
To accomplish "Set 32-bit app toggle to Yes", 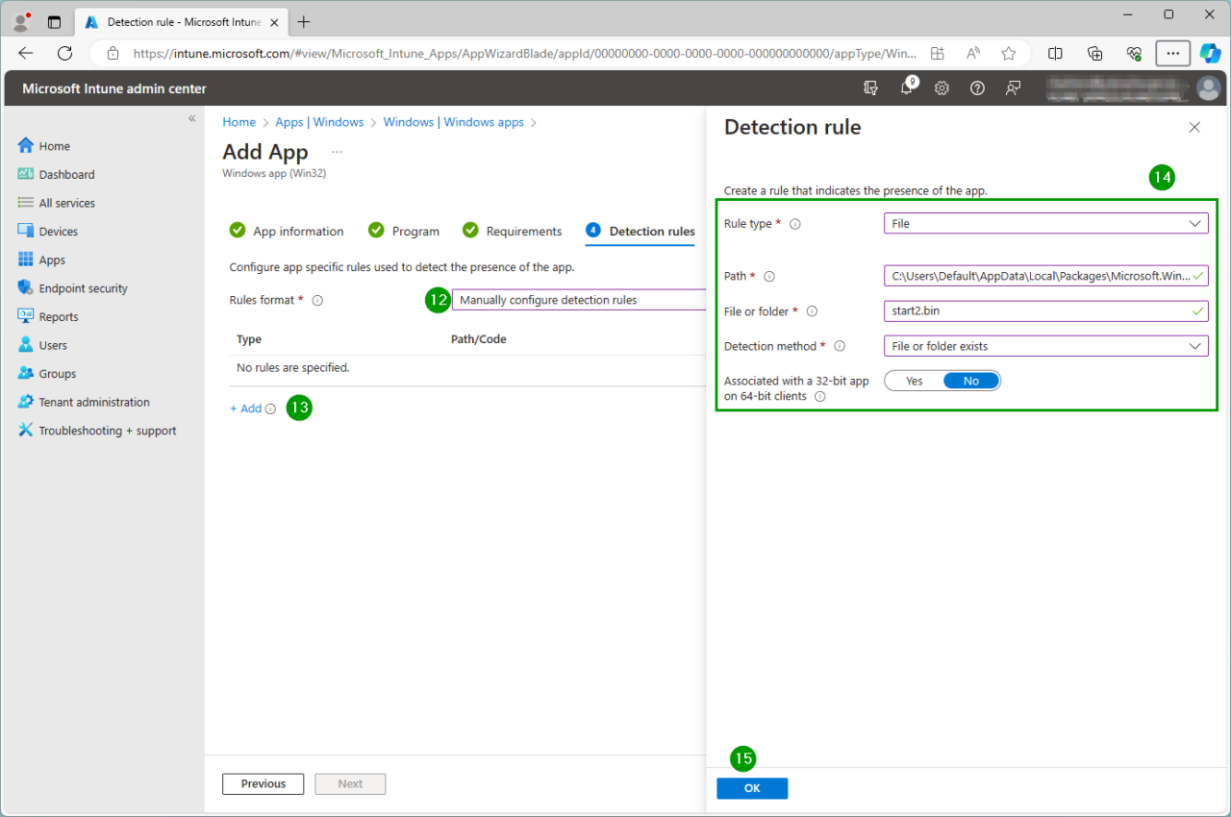I will [x=914, y=382].
